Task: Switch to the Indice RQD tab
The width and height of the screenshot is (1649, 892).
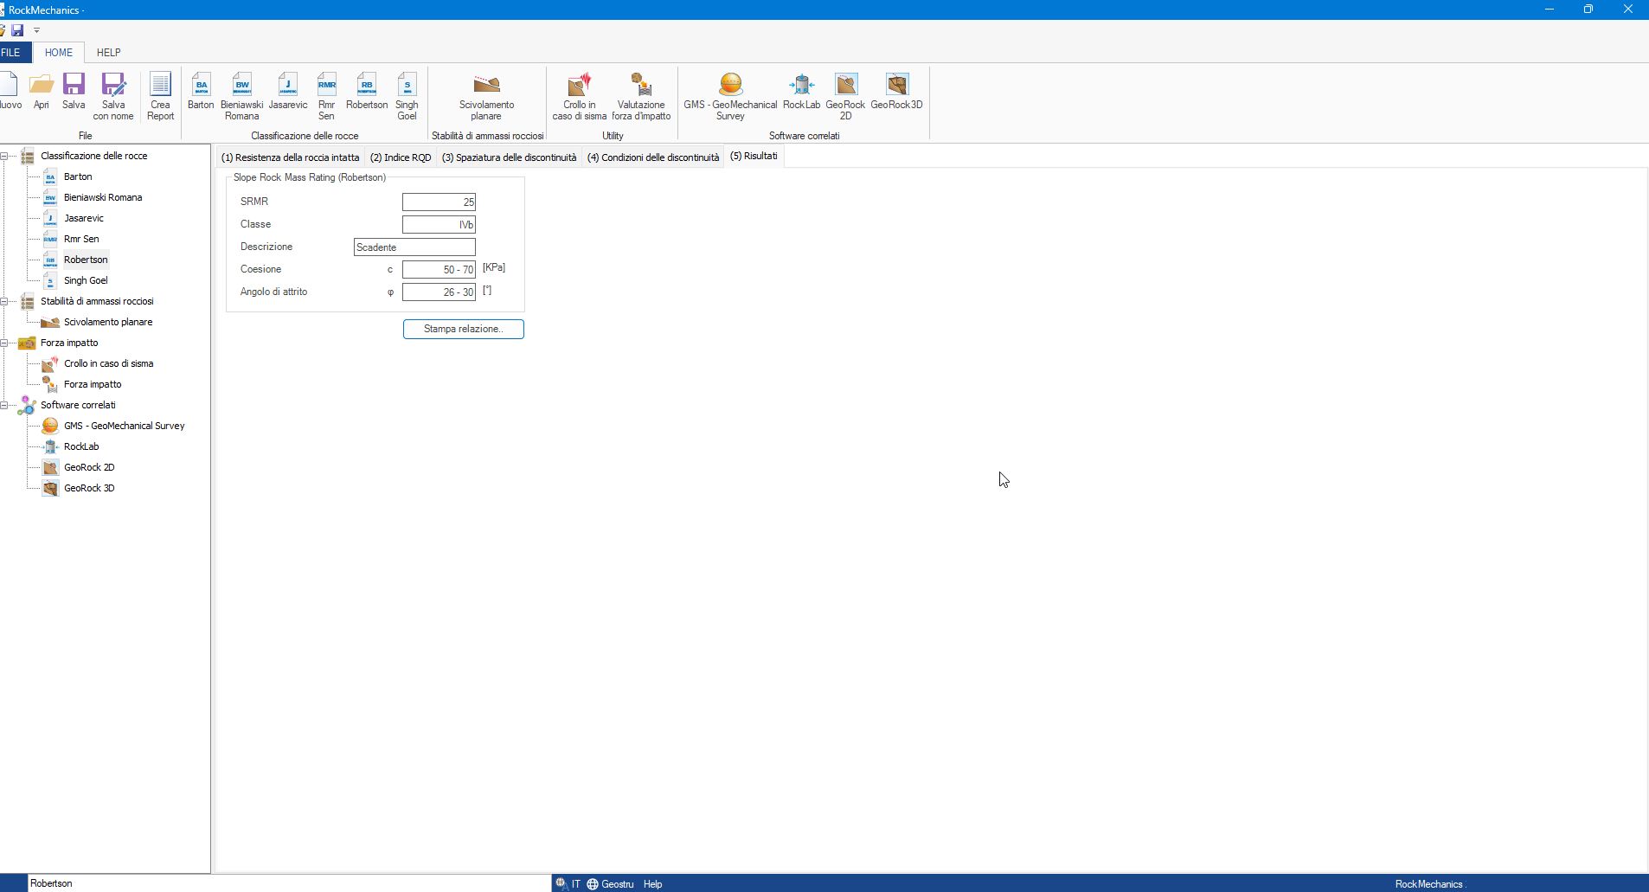Action: (400, 157)
